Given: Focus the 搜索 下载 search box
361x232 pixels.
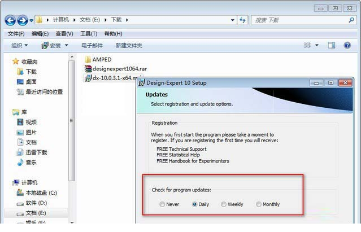Looking at the screenshot, I should [x=304, y=20].
